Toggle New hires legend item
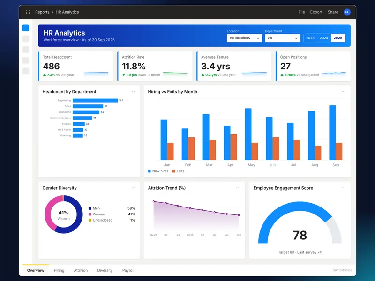375x281 pixels. point(158,171)
